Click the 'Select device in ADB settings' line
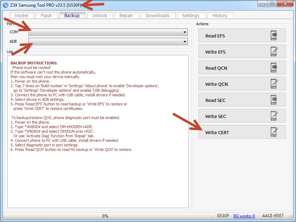The height and width of the screenshot is (222, 296). point(37,99)
